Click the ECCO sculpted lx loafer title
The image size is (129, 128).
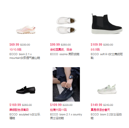(25, 116)
